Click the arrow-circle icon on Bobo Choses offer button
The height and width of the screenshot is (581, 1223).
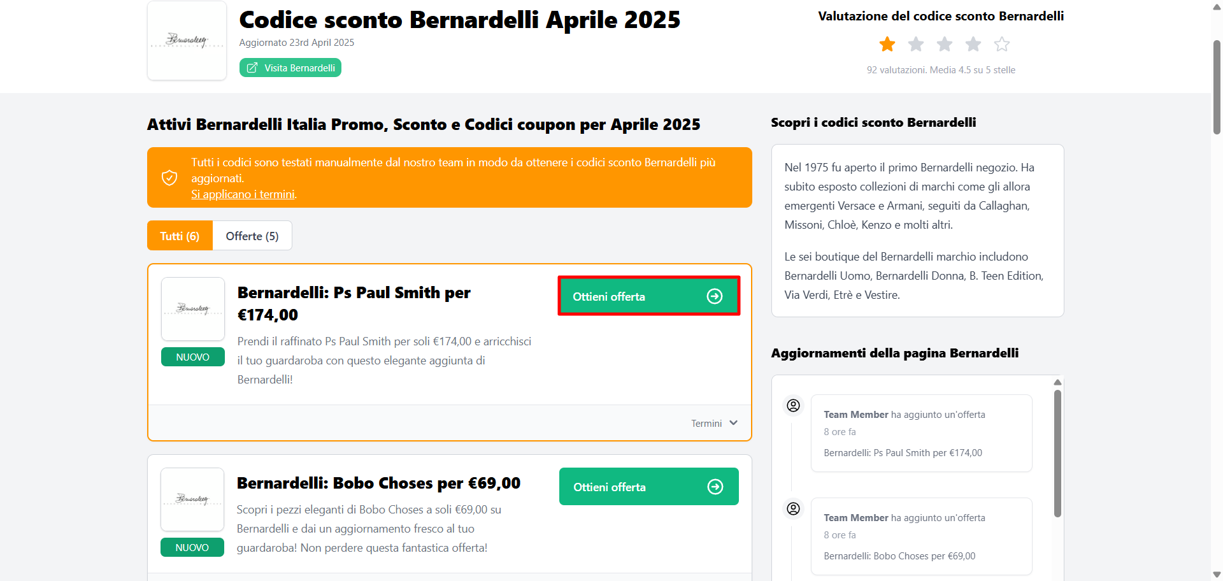715,486
